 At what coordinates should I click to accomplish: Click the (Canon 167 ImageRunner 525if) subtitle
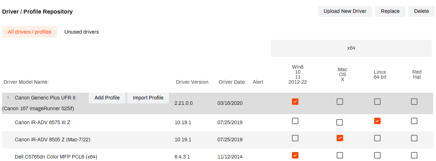click(38, 108)
